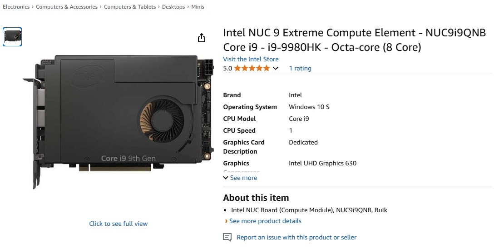Image resolution: width=494 pixels, height=249 pixels.
Task: Select the small product thumbnail image
Action: (13, 37)
